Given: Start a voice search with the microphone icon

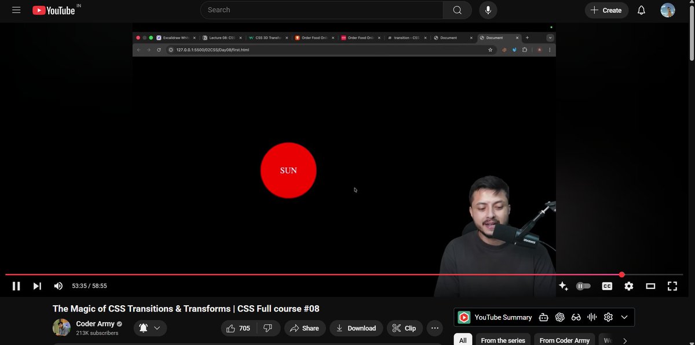Looking at the screenshot, I should click(488, 10).
